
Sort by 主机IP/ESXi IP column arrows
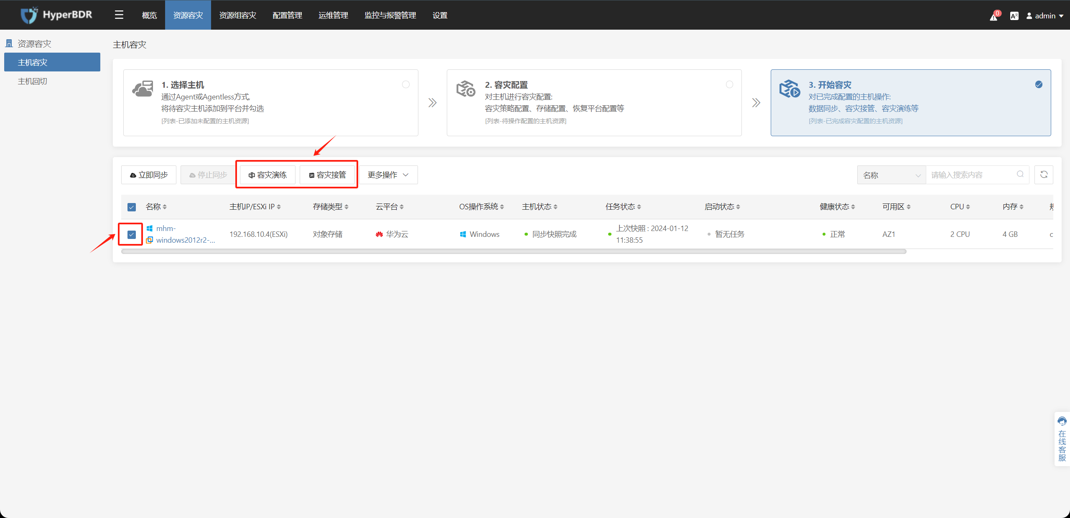tap(279, 207)
